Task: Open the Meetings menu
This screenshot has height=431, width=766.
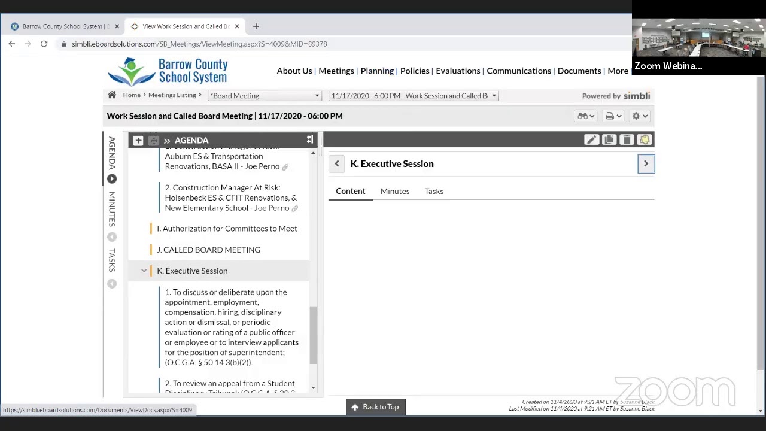Action: pyautogui.click(x=336, y=71)
